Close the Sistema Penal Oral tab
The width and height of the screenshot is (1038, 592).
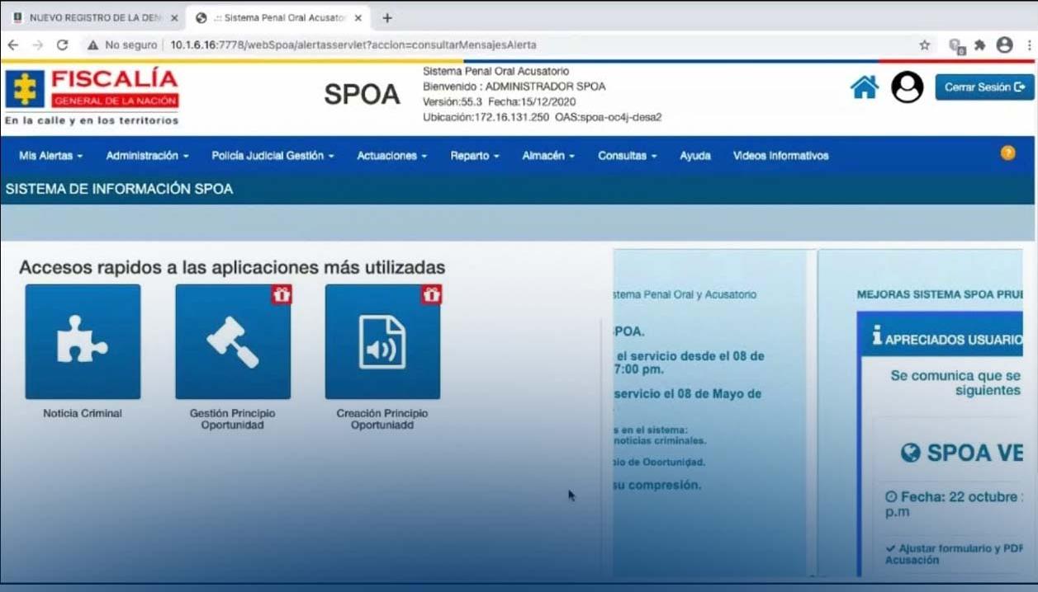(x=358, y=17)
